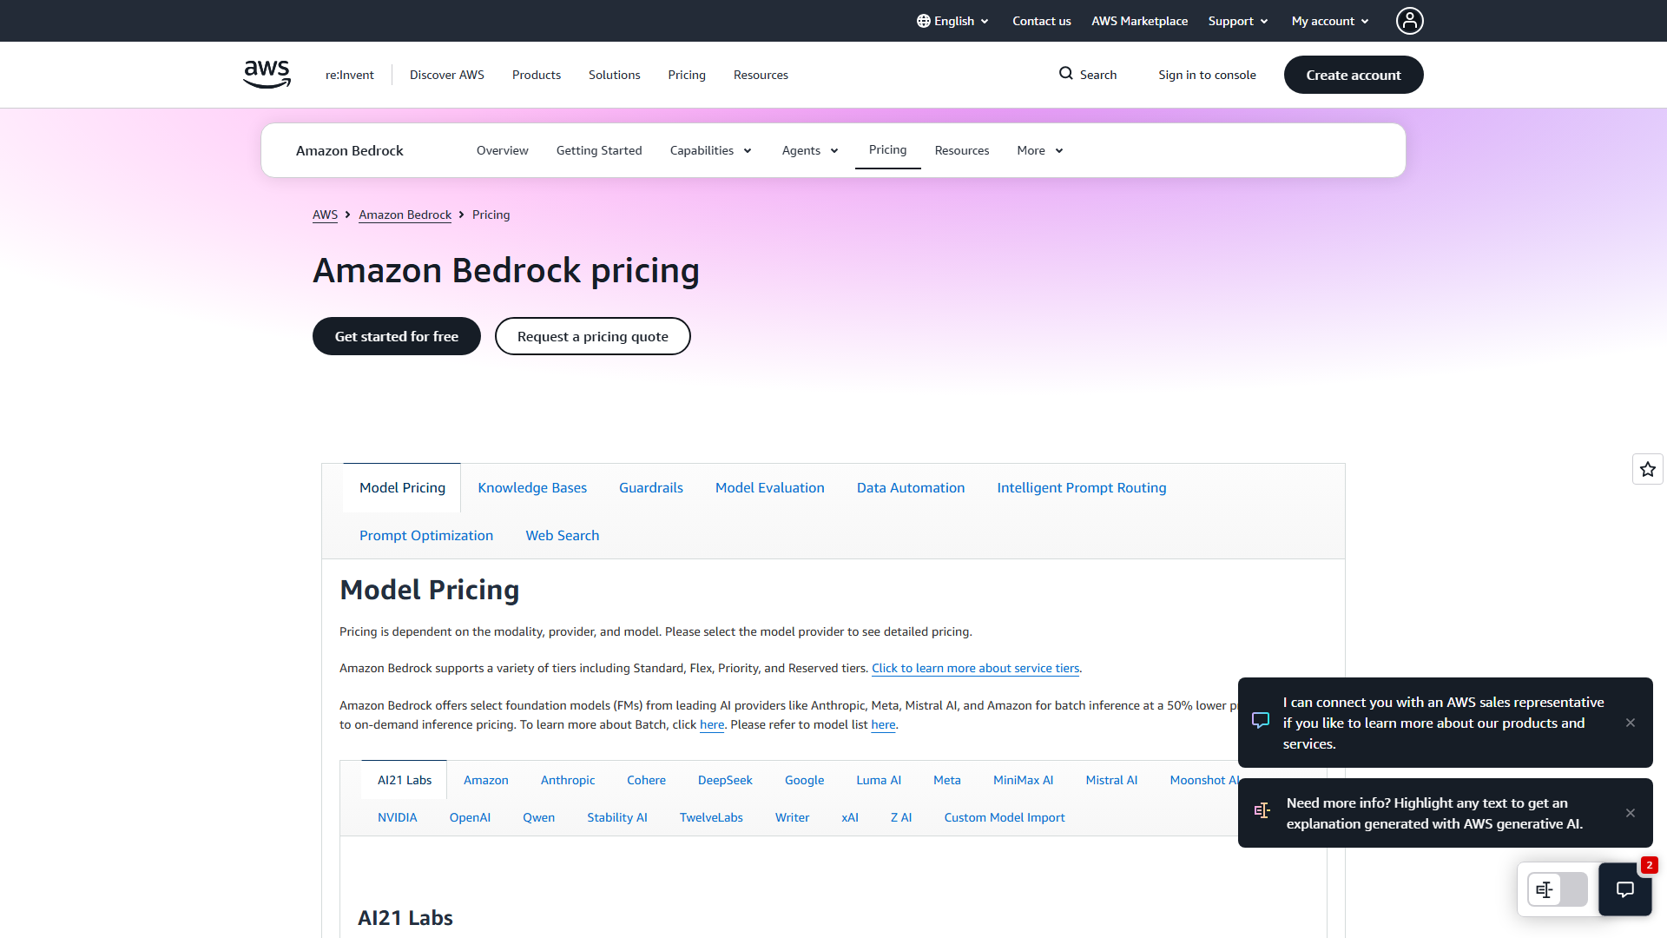
Task: Open the top Pricing menu
Action: (686, 75)
